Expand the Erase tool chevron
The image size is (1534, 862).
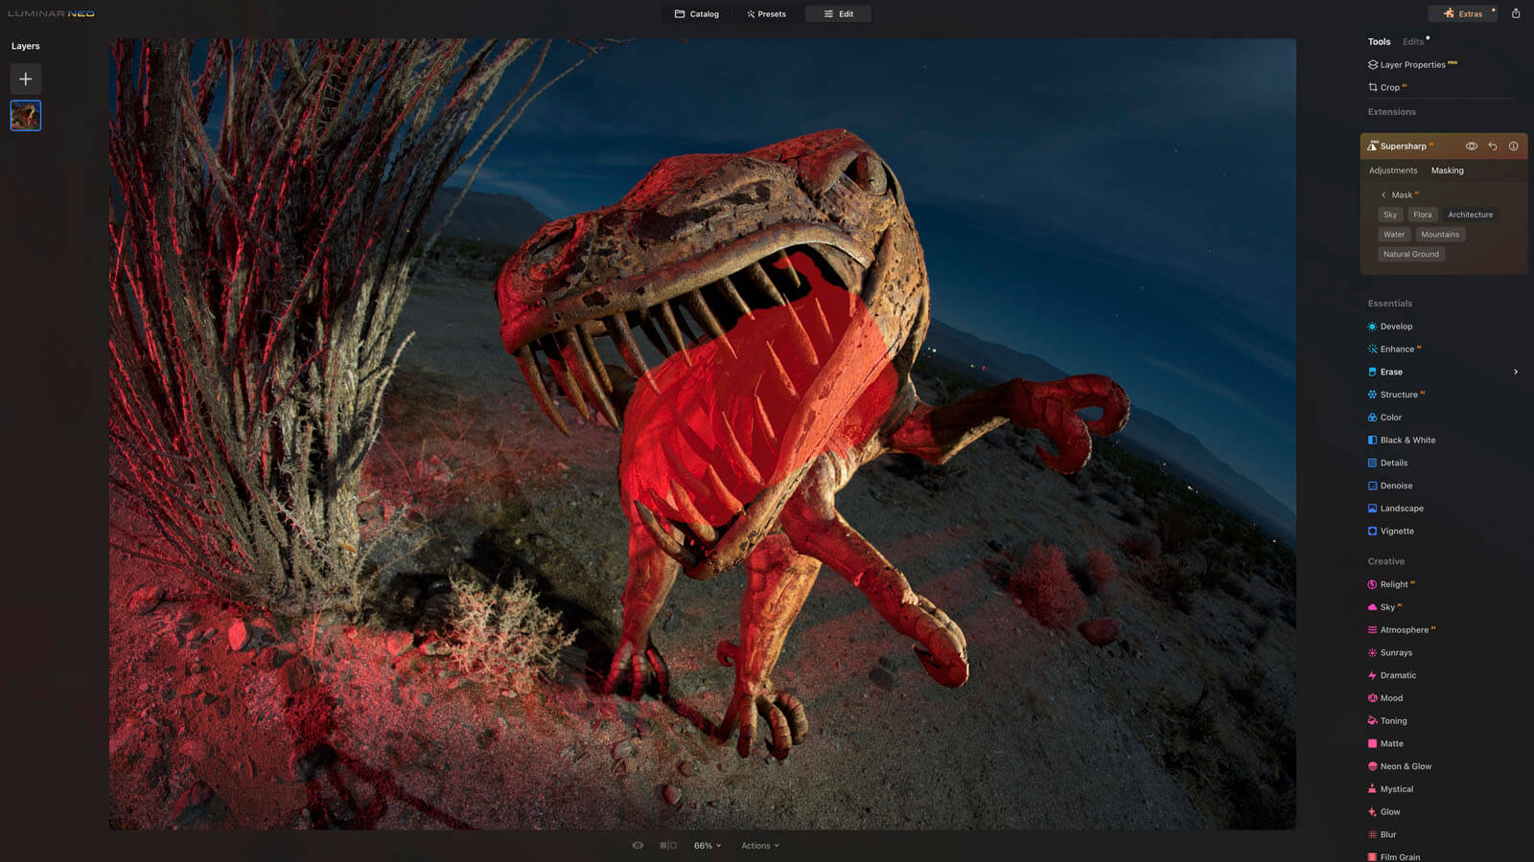pos(1516,372)
